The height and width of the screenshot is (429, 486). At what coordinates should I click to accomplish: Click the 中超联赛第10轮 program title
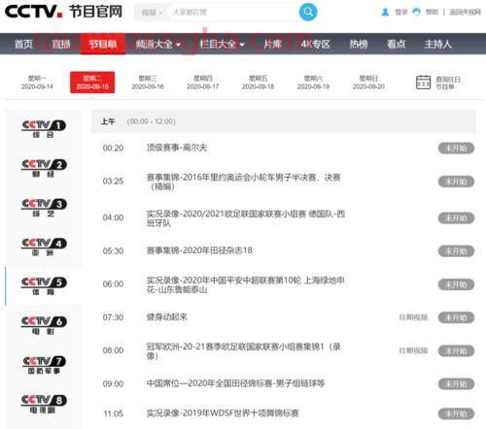tap(245, 284)
